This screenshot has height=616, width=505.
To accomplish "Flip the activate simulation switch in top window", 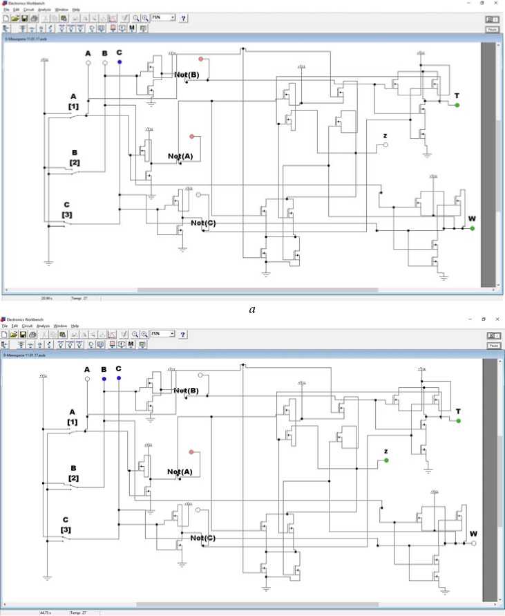I will coord(493,19).
